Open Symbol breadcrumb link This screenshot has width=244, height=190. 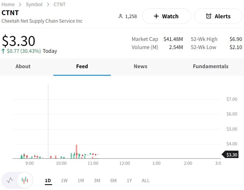tap(34, 4)
